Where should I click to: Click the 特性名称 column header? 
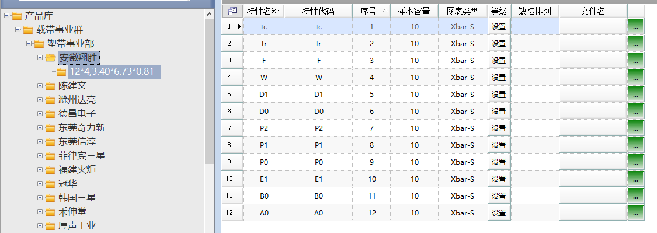263,11
